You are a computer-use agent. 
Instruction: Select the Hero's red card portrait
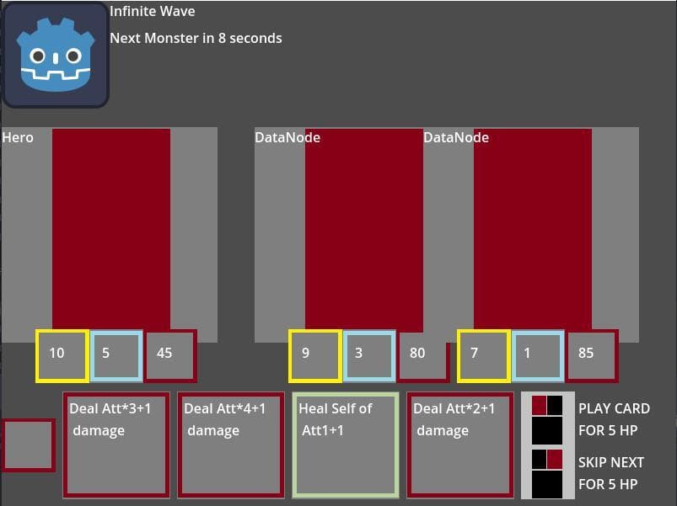click(x=111, y=230)
